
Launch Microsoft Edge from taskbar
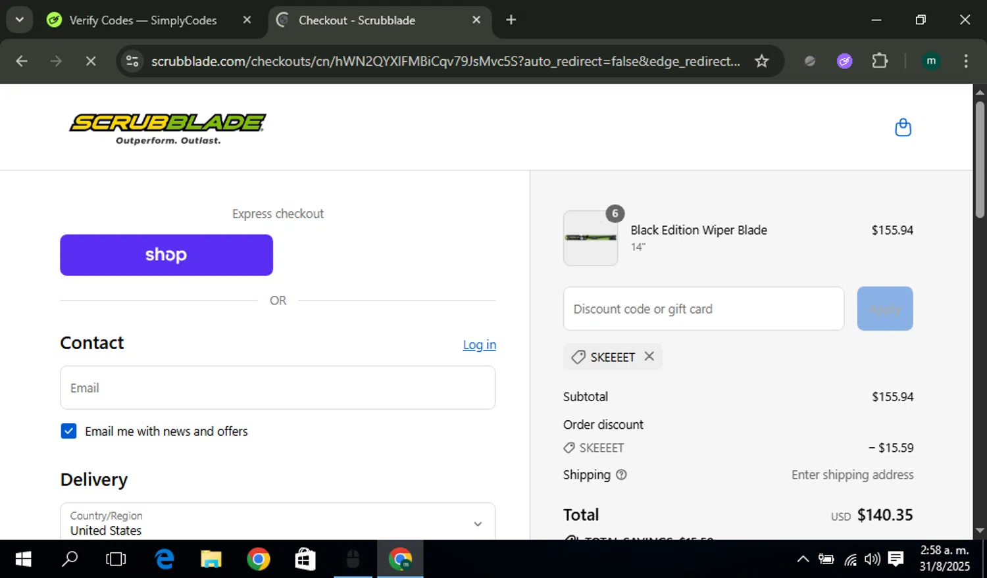coord(164,559)
